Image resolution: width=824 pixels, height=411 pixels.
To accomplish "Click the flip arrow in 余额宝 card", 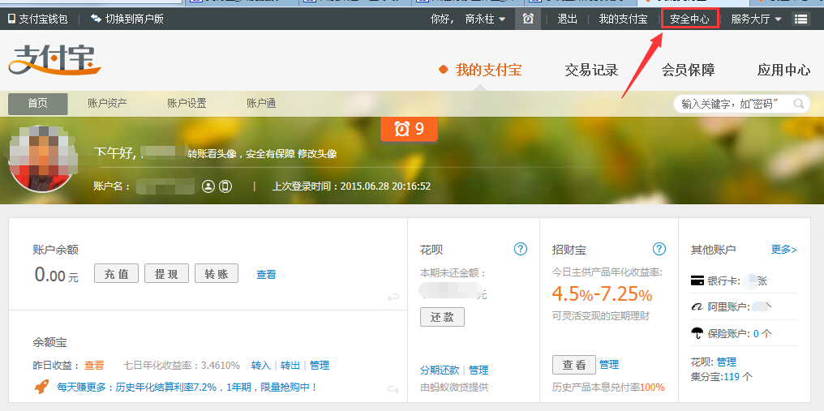I will tap(393, 389).
